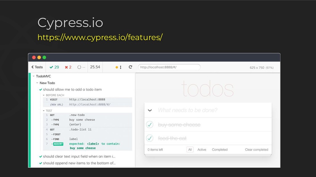Click the 'feed the cat' todo label

pos(172,138)
